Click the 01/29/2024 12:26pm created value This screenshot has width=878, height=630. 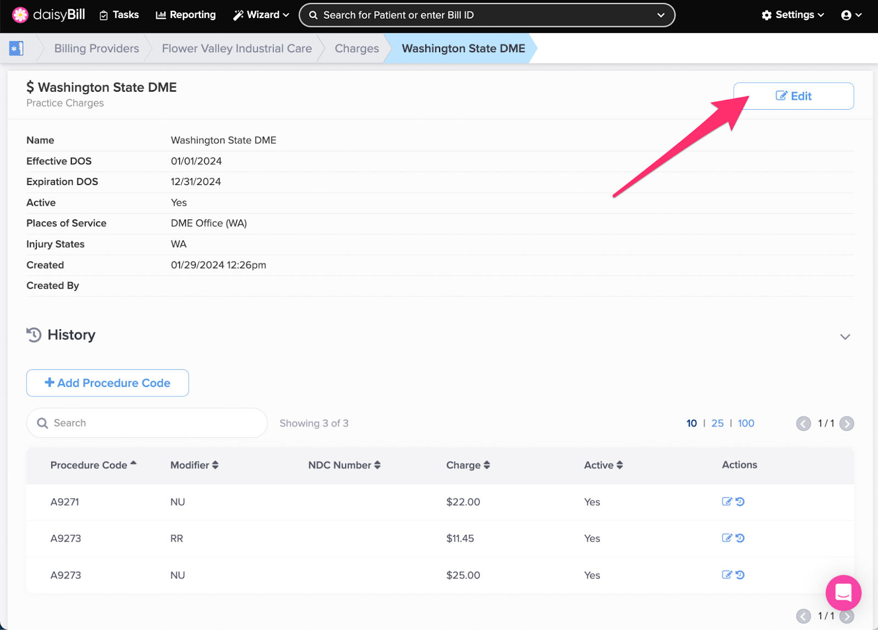pos(218,265)
